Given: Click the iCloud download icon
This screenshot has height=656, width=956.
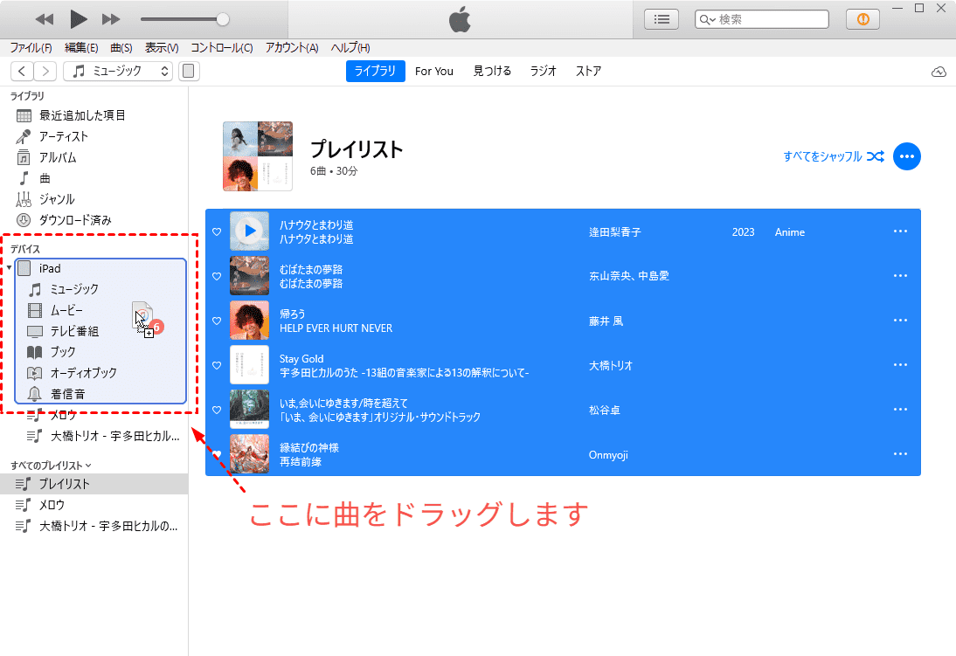Looking at the screenshot, I should click(939, 72).
